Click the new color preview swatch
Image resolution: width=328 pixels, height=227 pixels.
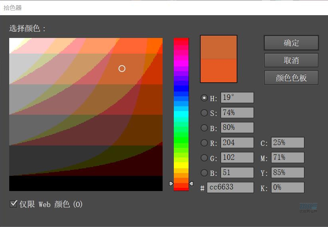tap(218, 47)
